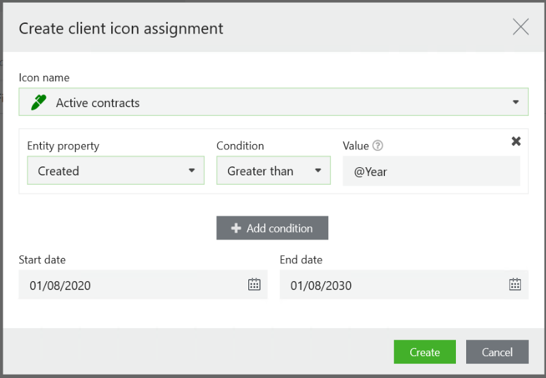Viewport: 546px width, 378px height.
Task: Open the Entity property dropdown showing Created
Action: coord(115,171)
